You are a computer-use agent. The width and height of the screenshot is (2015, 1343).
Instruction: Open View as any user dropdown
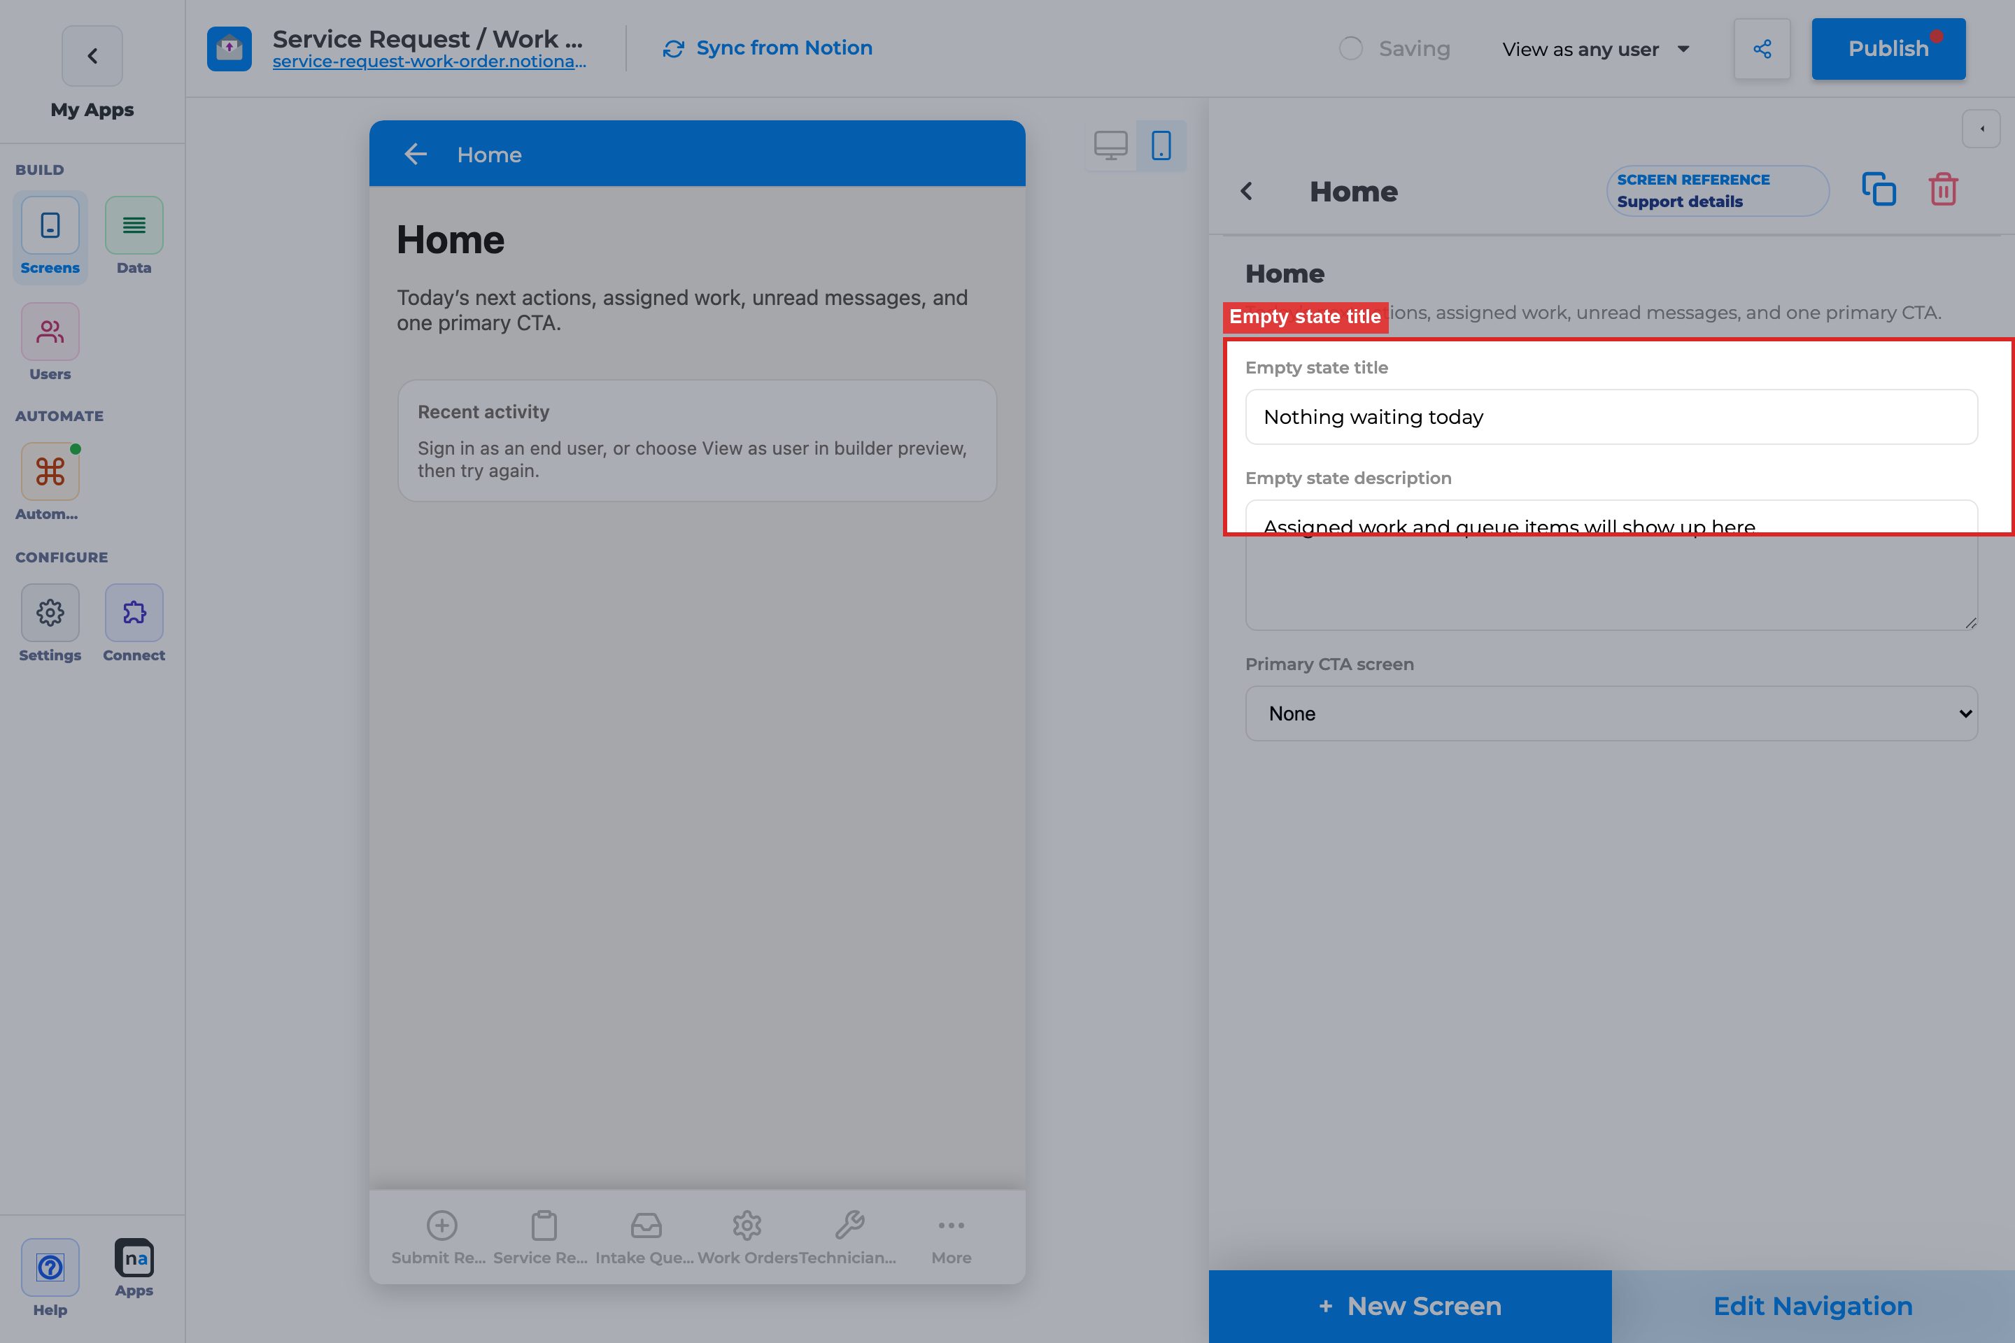coord(1596,50)
